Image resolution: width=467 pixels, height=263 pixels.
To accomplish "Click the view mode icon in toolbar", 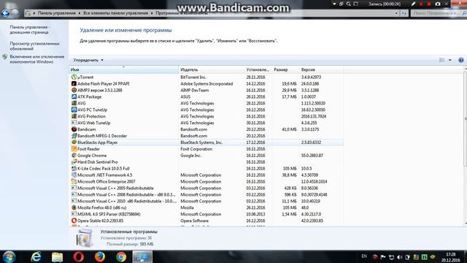I will [441, 60].
